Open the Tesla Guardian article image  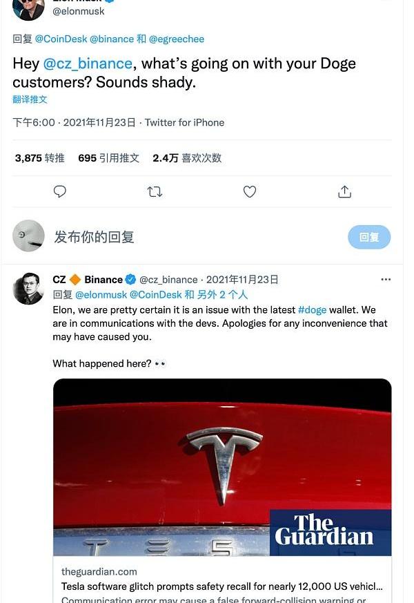[x=222, y=467]
